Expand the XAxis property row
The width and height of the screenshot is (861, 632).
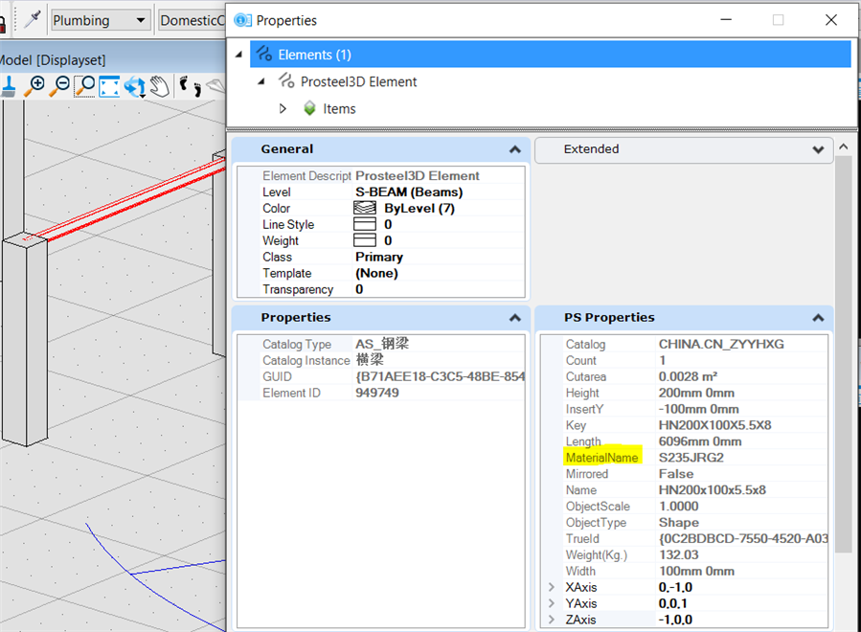click(x=552, y=587)
